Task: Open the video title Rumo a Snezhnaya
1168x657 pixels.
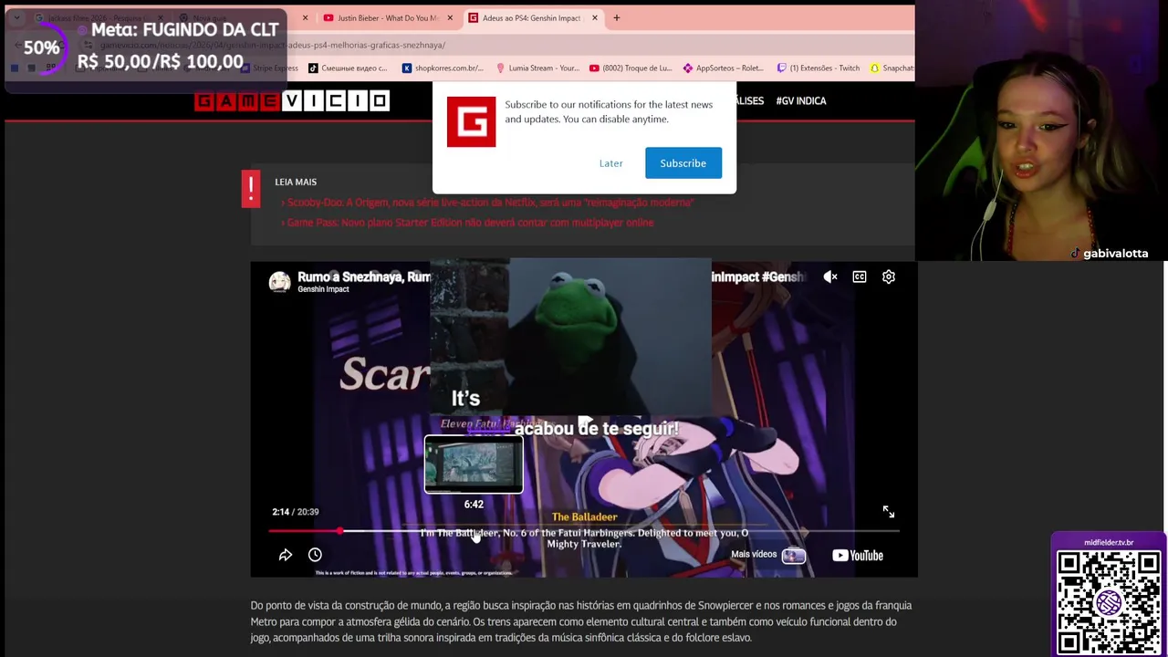Action: coord(363,276)
